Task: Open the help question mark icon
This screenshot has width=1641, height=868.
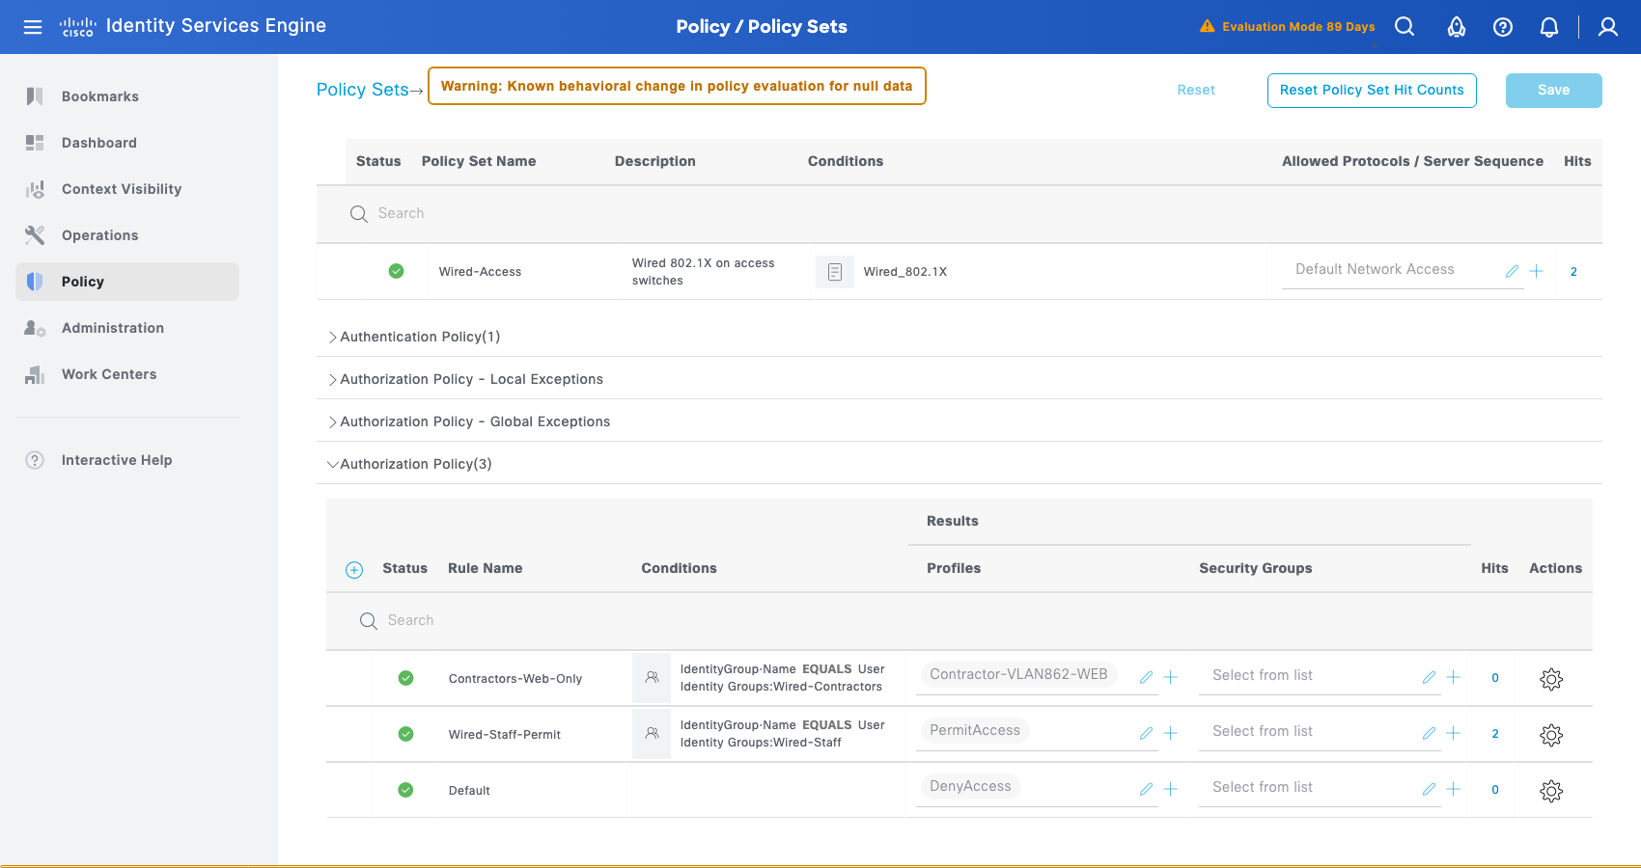Action: (1503, 27)
